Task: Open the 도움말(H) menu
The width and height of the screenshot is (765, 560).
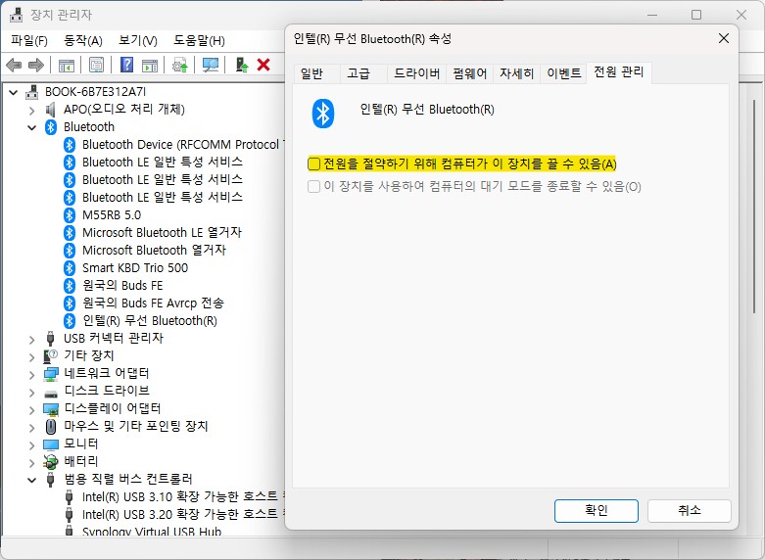Action: coord(199,40)
